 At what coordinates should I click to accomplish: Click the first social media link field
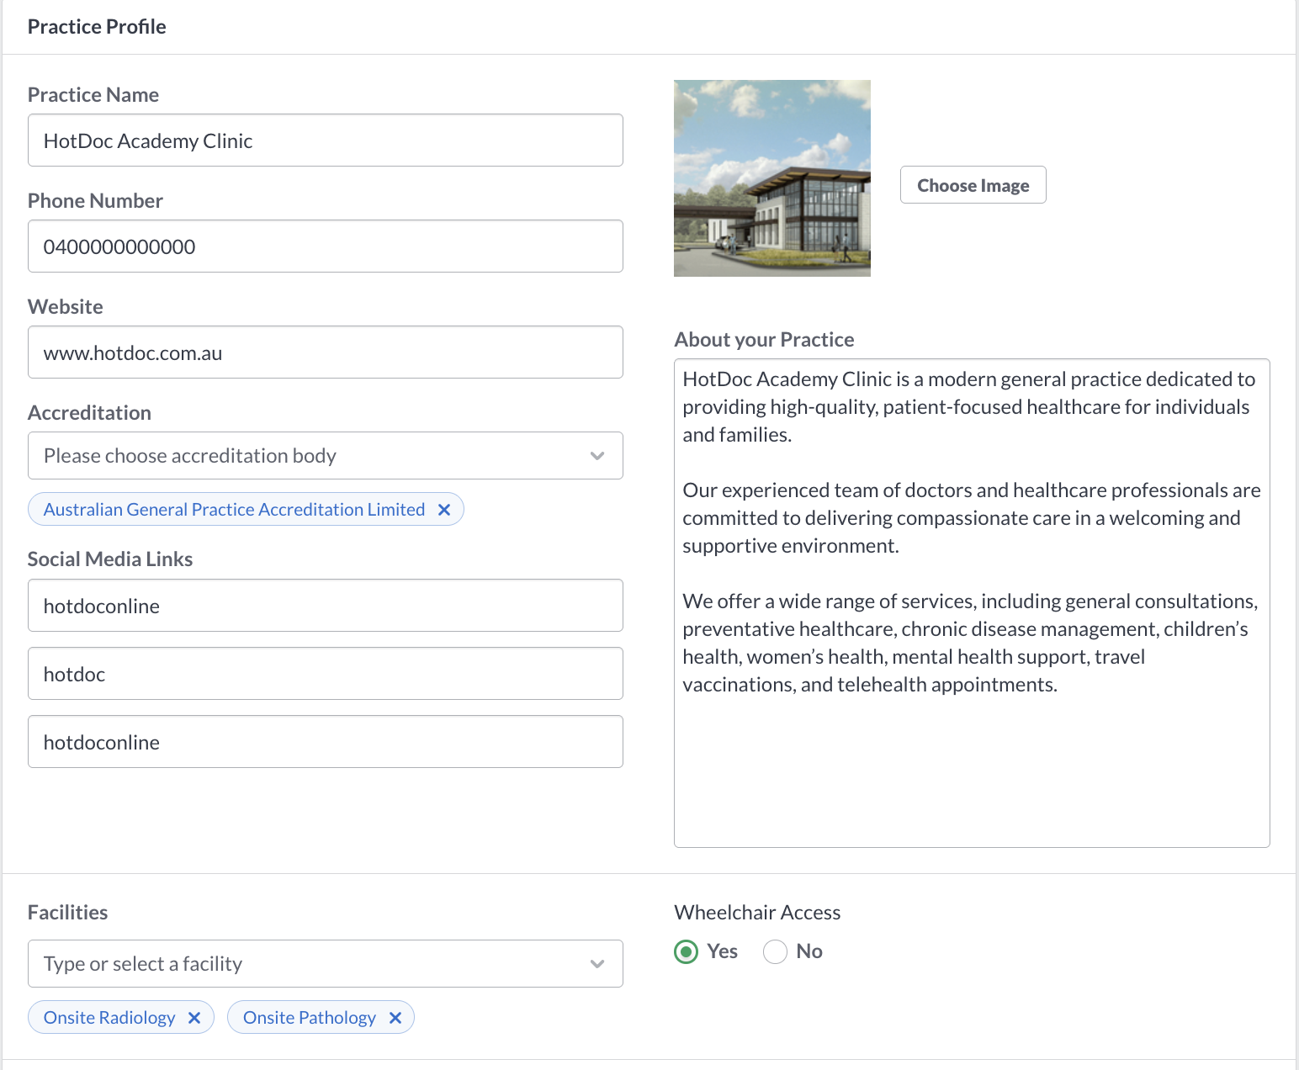tap(326, 606)
